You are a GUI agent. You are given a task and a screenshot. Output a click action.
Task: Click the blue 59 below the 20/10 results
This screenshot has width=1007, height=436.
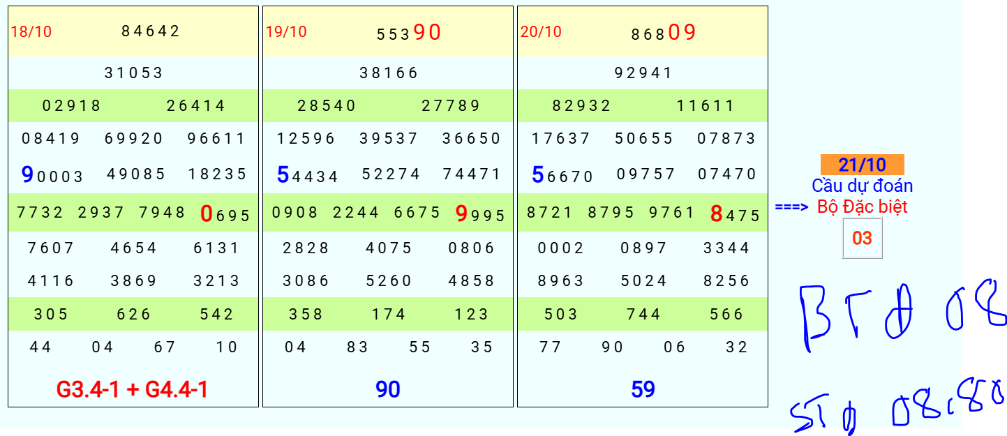(x=643, y=389)
